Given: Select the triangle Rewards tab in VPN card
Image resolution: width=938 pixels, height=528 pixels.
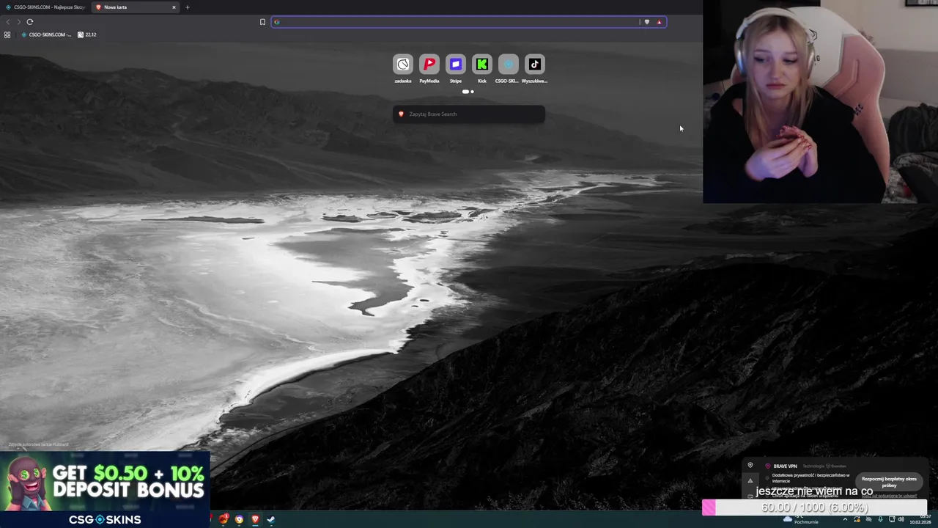Looking at the screenshot, I should pyautogui.click(x=750, y=480).
